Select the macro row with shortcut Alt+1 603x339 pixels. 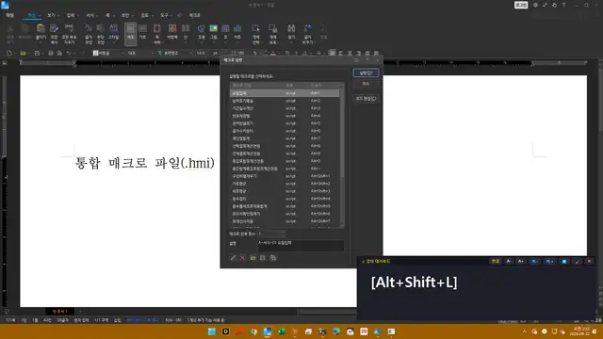click(x=285, y=93)
